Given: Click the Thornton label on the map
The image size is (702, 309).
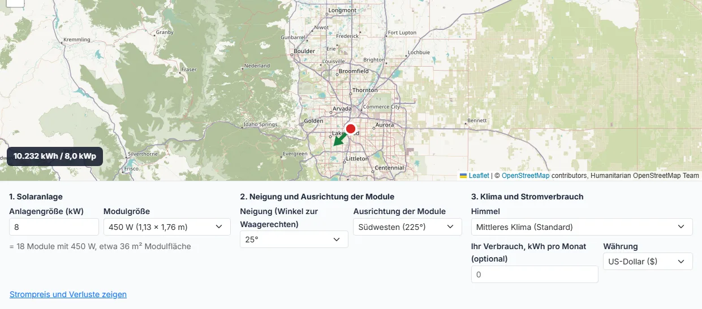Looking at the screenshot, I should click(365, 90).
